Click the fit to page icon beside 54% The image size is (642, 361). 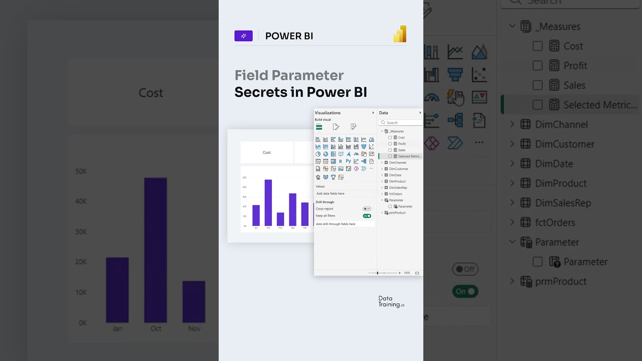tap(417, 273)
